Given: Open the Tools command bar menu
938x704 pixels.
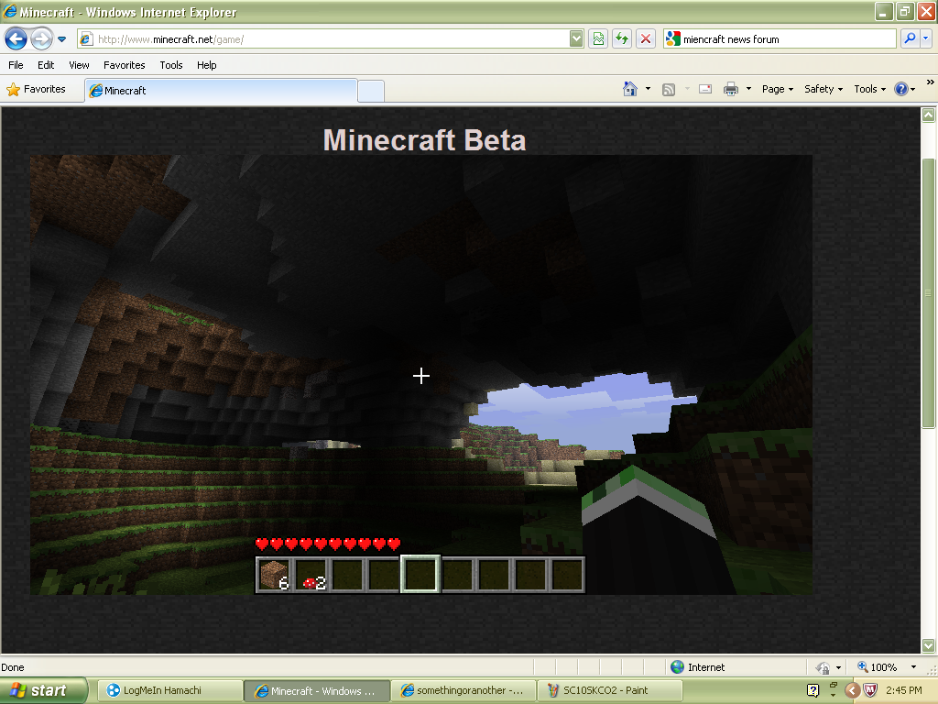Looking at the screenshot, I should pyautogui.click(x=870, y=89).
